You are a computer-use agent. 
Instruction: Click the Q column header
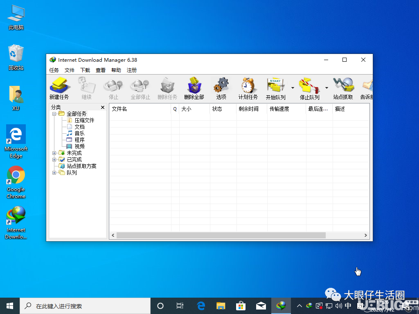[175, 109]
